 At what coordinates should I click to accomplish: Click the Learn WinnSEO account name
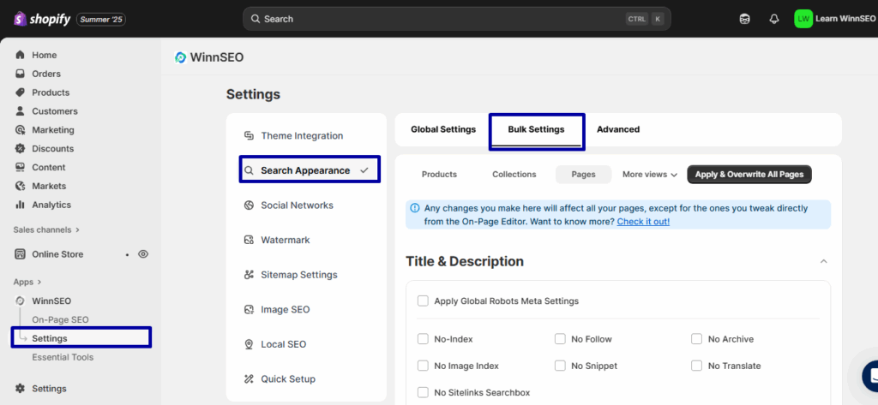(845, 19)
